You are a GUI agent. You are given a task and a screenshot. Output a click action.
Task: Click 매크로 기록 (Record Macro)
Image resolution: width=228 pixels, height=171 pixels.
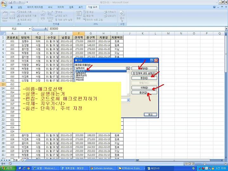pos(24,12)
